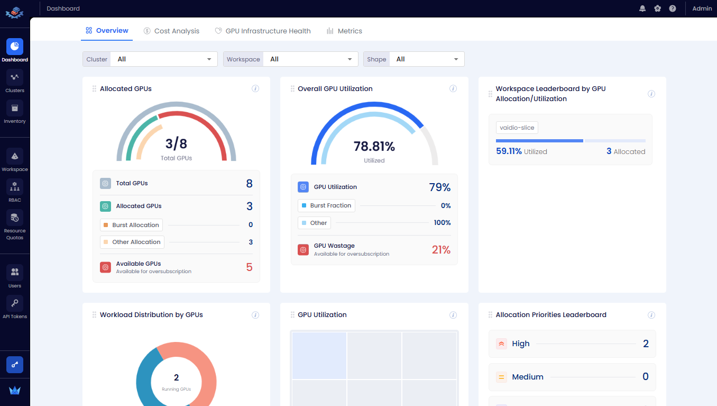Open Inventory in the sidebar
Viewport: 717px width, 406px height.
[x=15, y=109]
